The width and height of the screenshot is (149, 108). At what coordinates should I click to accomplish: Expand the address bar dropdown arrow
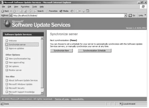coord(125,16)
